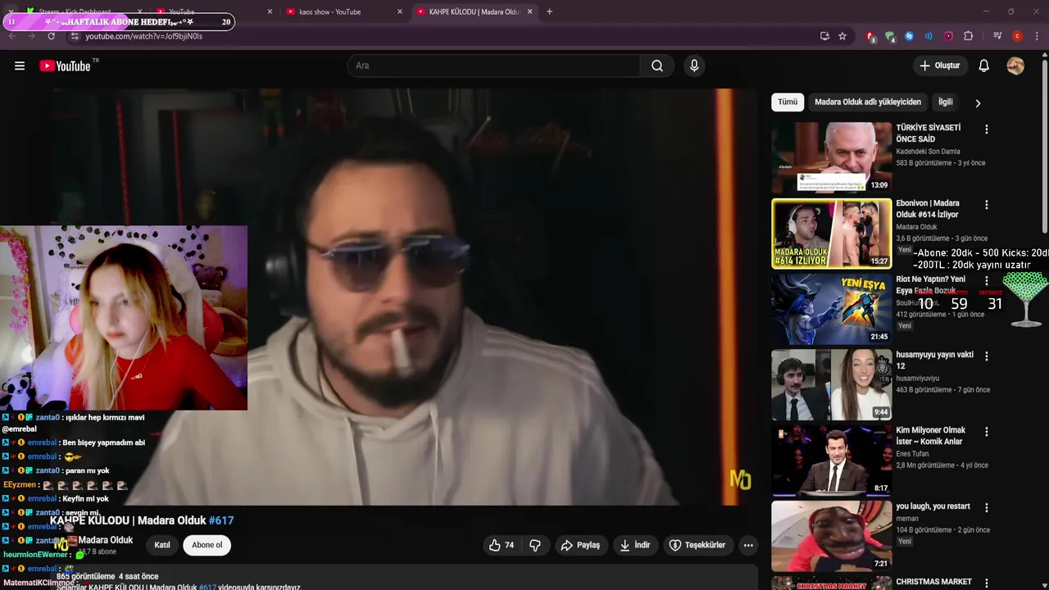The height and width of the screenshot is (590, 1049).
Task: Click the install app icon in address bar
Action: (824, 36)
